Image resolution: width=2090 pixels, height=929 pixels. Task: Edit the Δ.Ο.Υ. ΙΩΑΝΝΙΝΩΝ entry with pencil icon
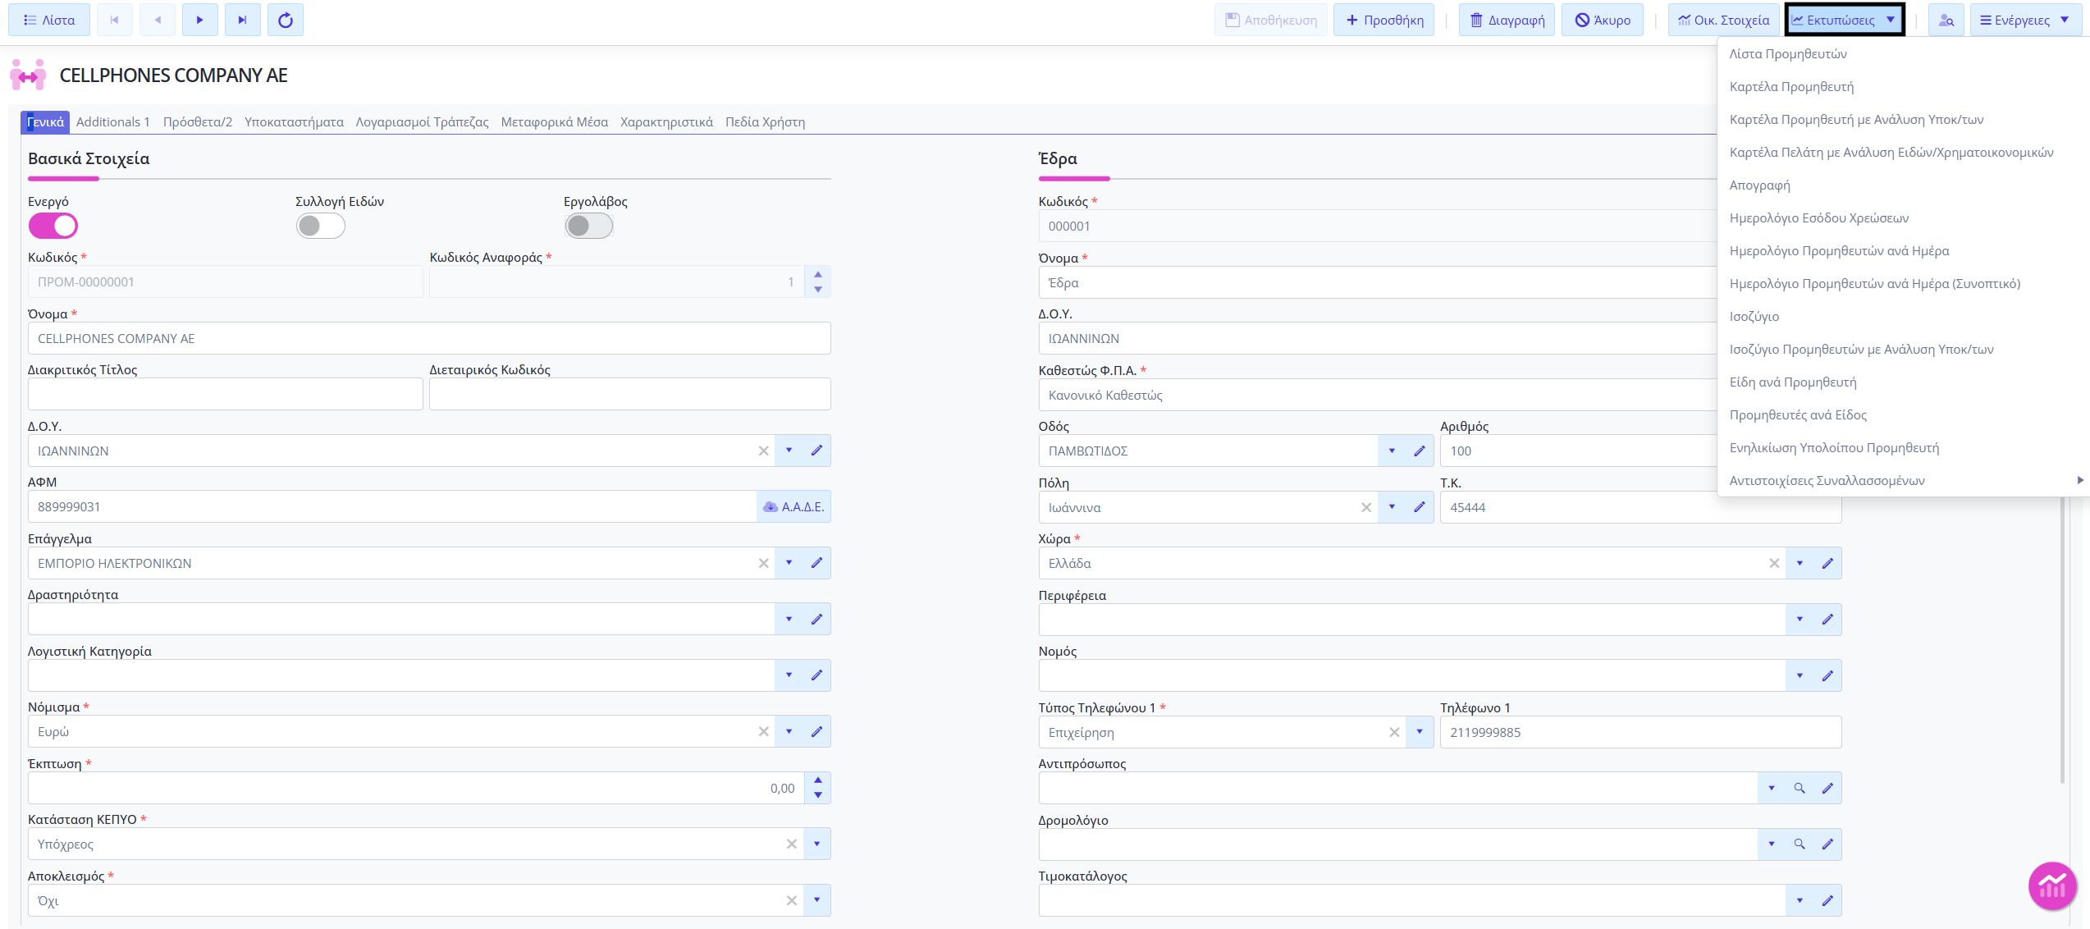[x=817, y=451]
